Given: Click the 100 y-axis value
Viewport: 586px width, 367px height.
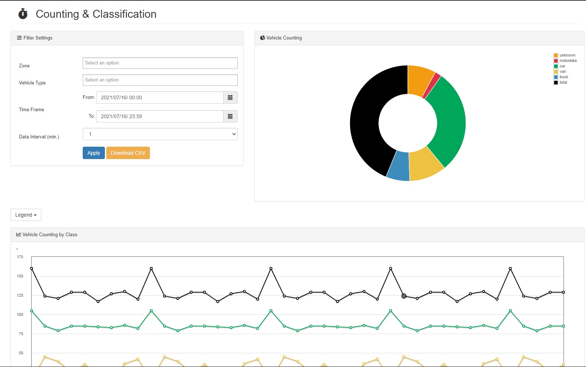Looking at the screenshot, I should pyautogui.click(x=20, y=314).
